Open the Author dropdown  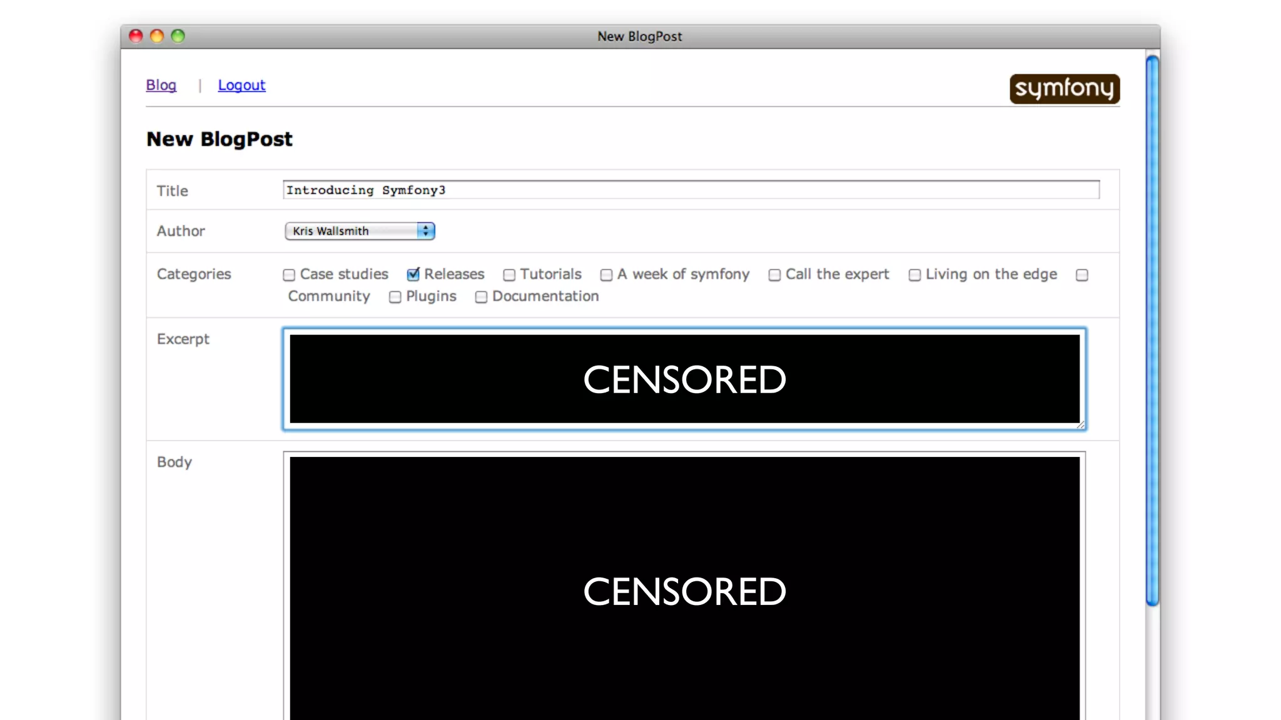click(x=352, y=231)
